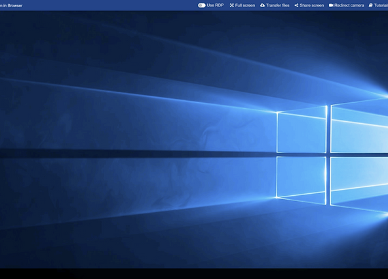Enable Redirect camera
The height and width of the screenshot is (279, 388).
347,5
